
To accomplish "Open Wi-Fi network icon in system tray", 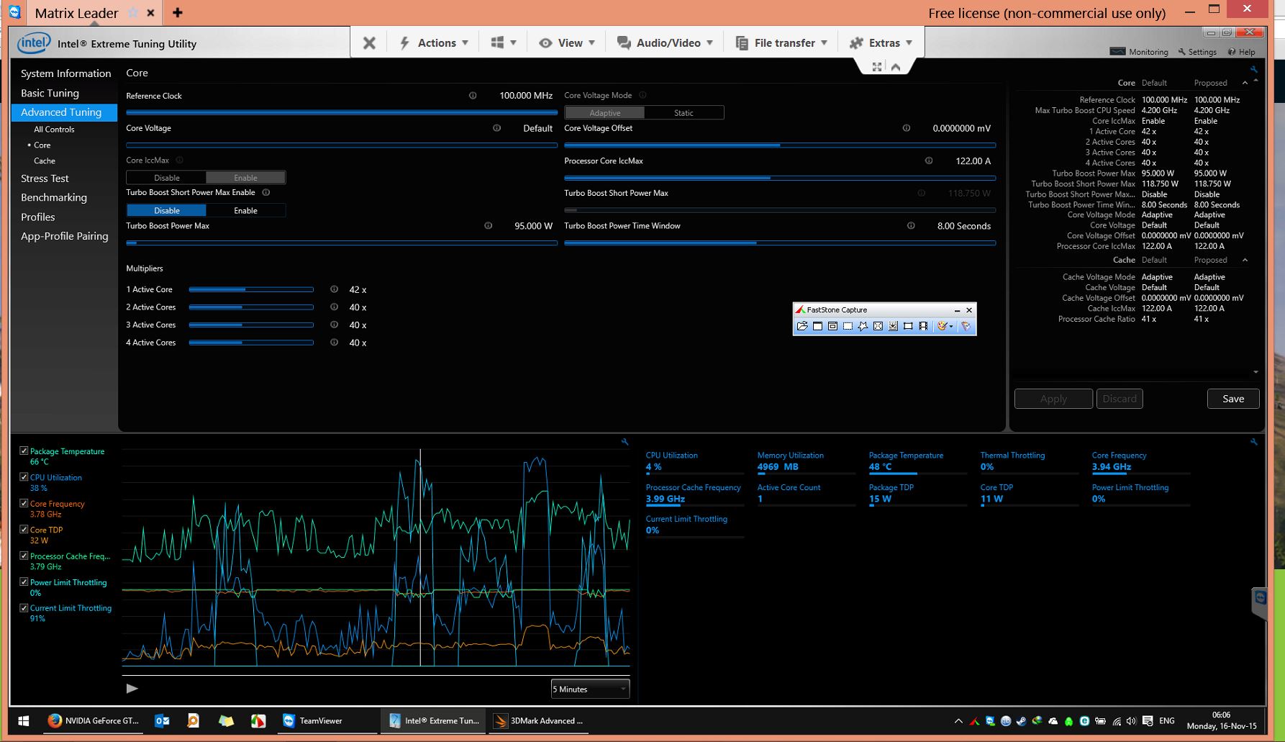I will click(1117, 721).
